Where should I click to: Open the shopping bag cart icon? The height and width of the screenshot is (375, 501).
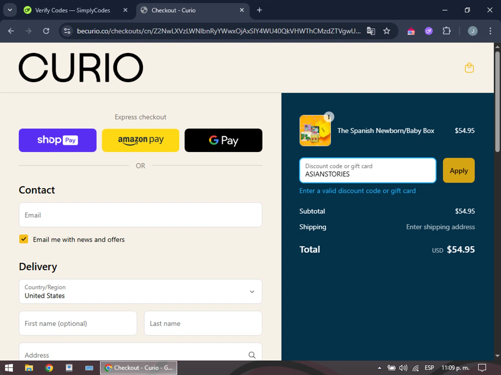pyautogui.click(x=469, y=68)
